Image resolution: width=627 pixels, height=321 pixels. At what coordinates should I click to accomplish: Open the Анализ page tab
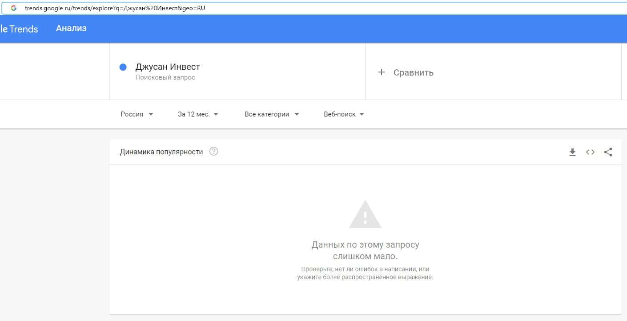71,28
